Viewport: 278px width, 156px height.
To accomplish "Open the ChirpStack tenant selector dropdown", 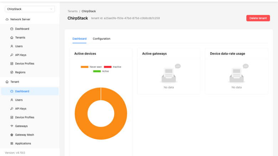I will click(x=30, y=9).
